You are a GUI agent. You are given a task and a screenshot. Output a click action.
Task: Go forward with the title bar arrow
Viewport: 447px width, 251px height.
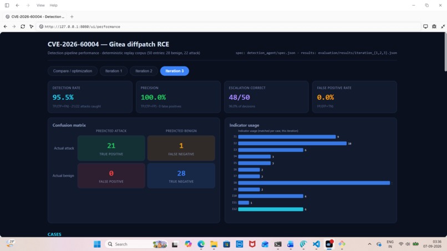coord(28,5)
